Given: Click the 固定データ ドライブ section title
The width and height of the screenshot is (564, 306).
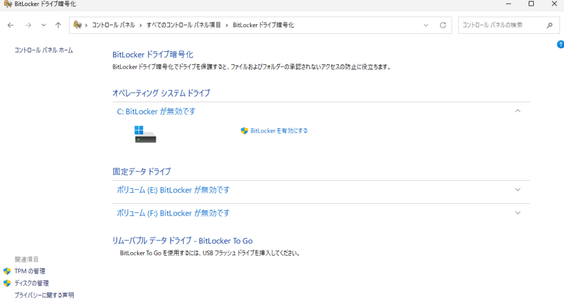Looking at the screenshot, I should tap(142, 172).
